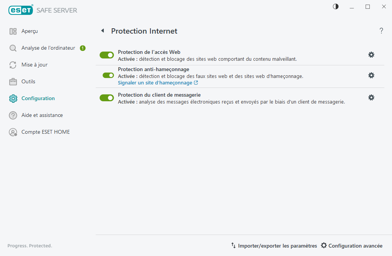Viewport: 392px width, 256px height.
Task: Click the notification badge on Analyse de l'ordinateur
Action: click(82, 48)
